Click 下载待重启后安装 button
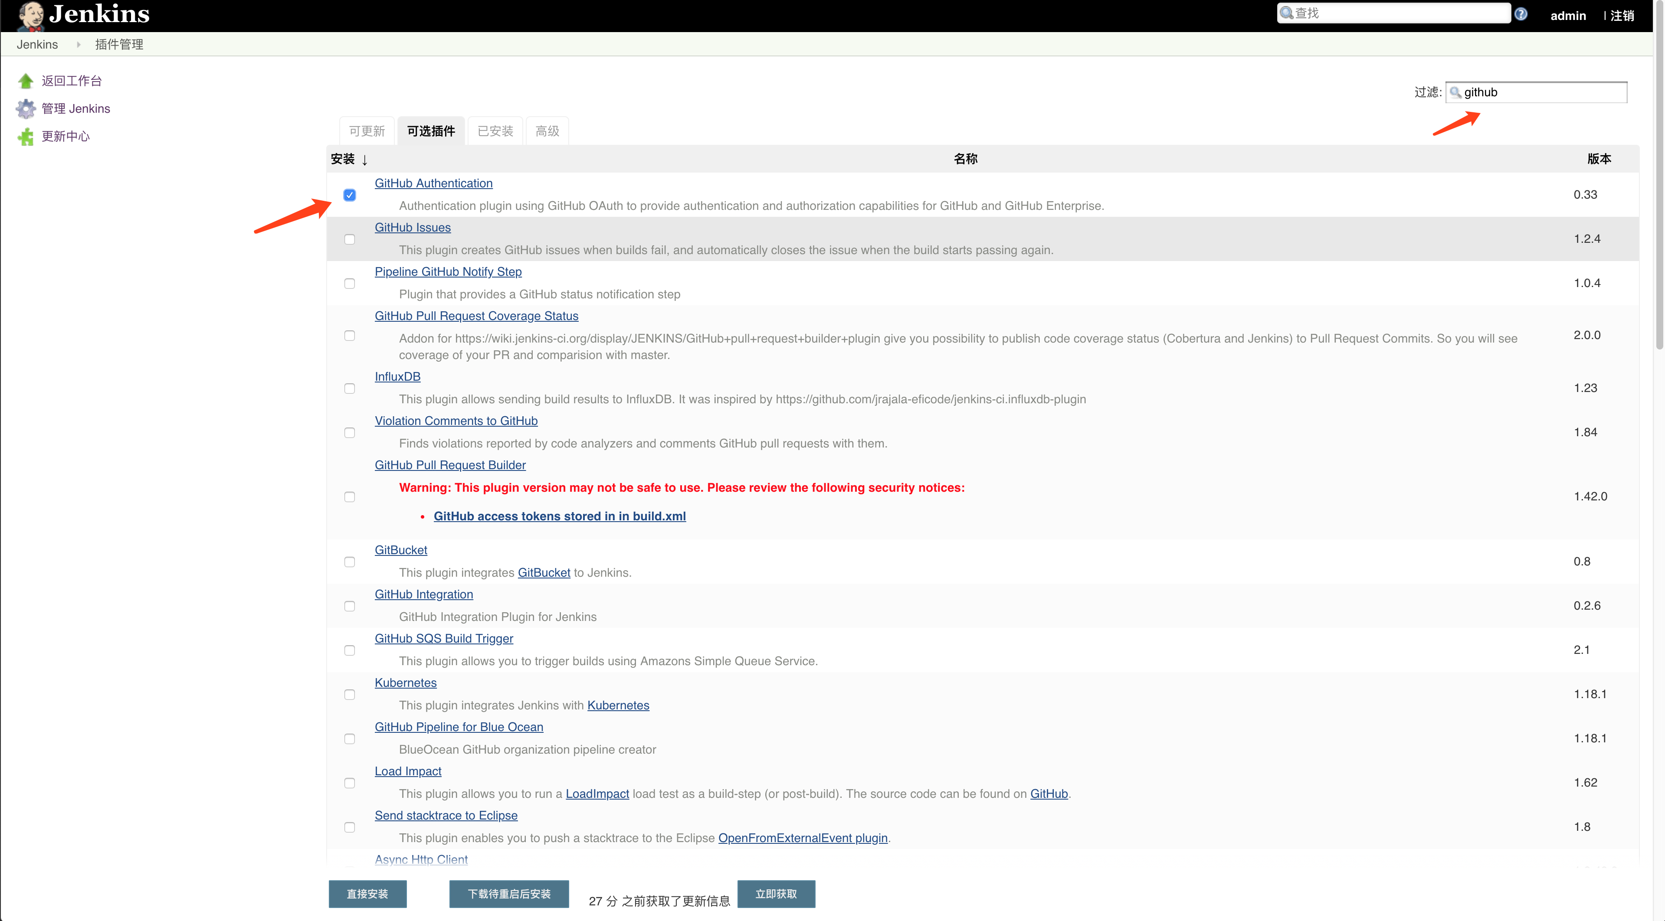This screenshot has height=921, width=1665. click(510, 893)
